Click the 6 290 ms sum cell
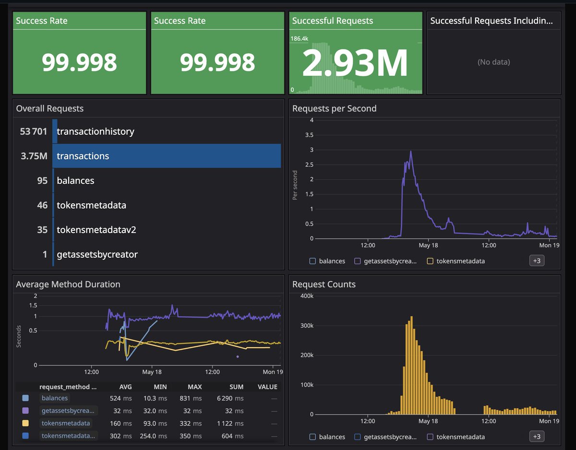 pos(230,398)
